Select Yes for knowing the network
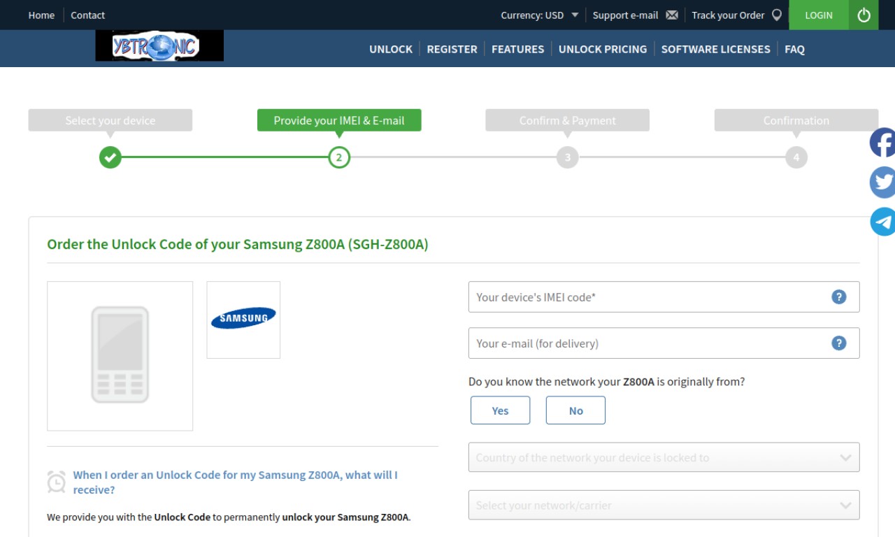 coord(500,410)
